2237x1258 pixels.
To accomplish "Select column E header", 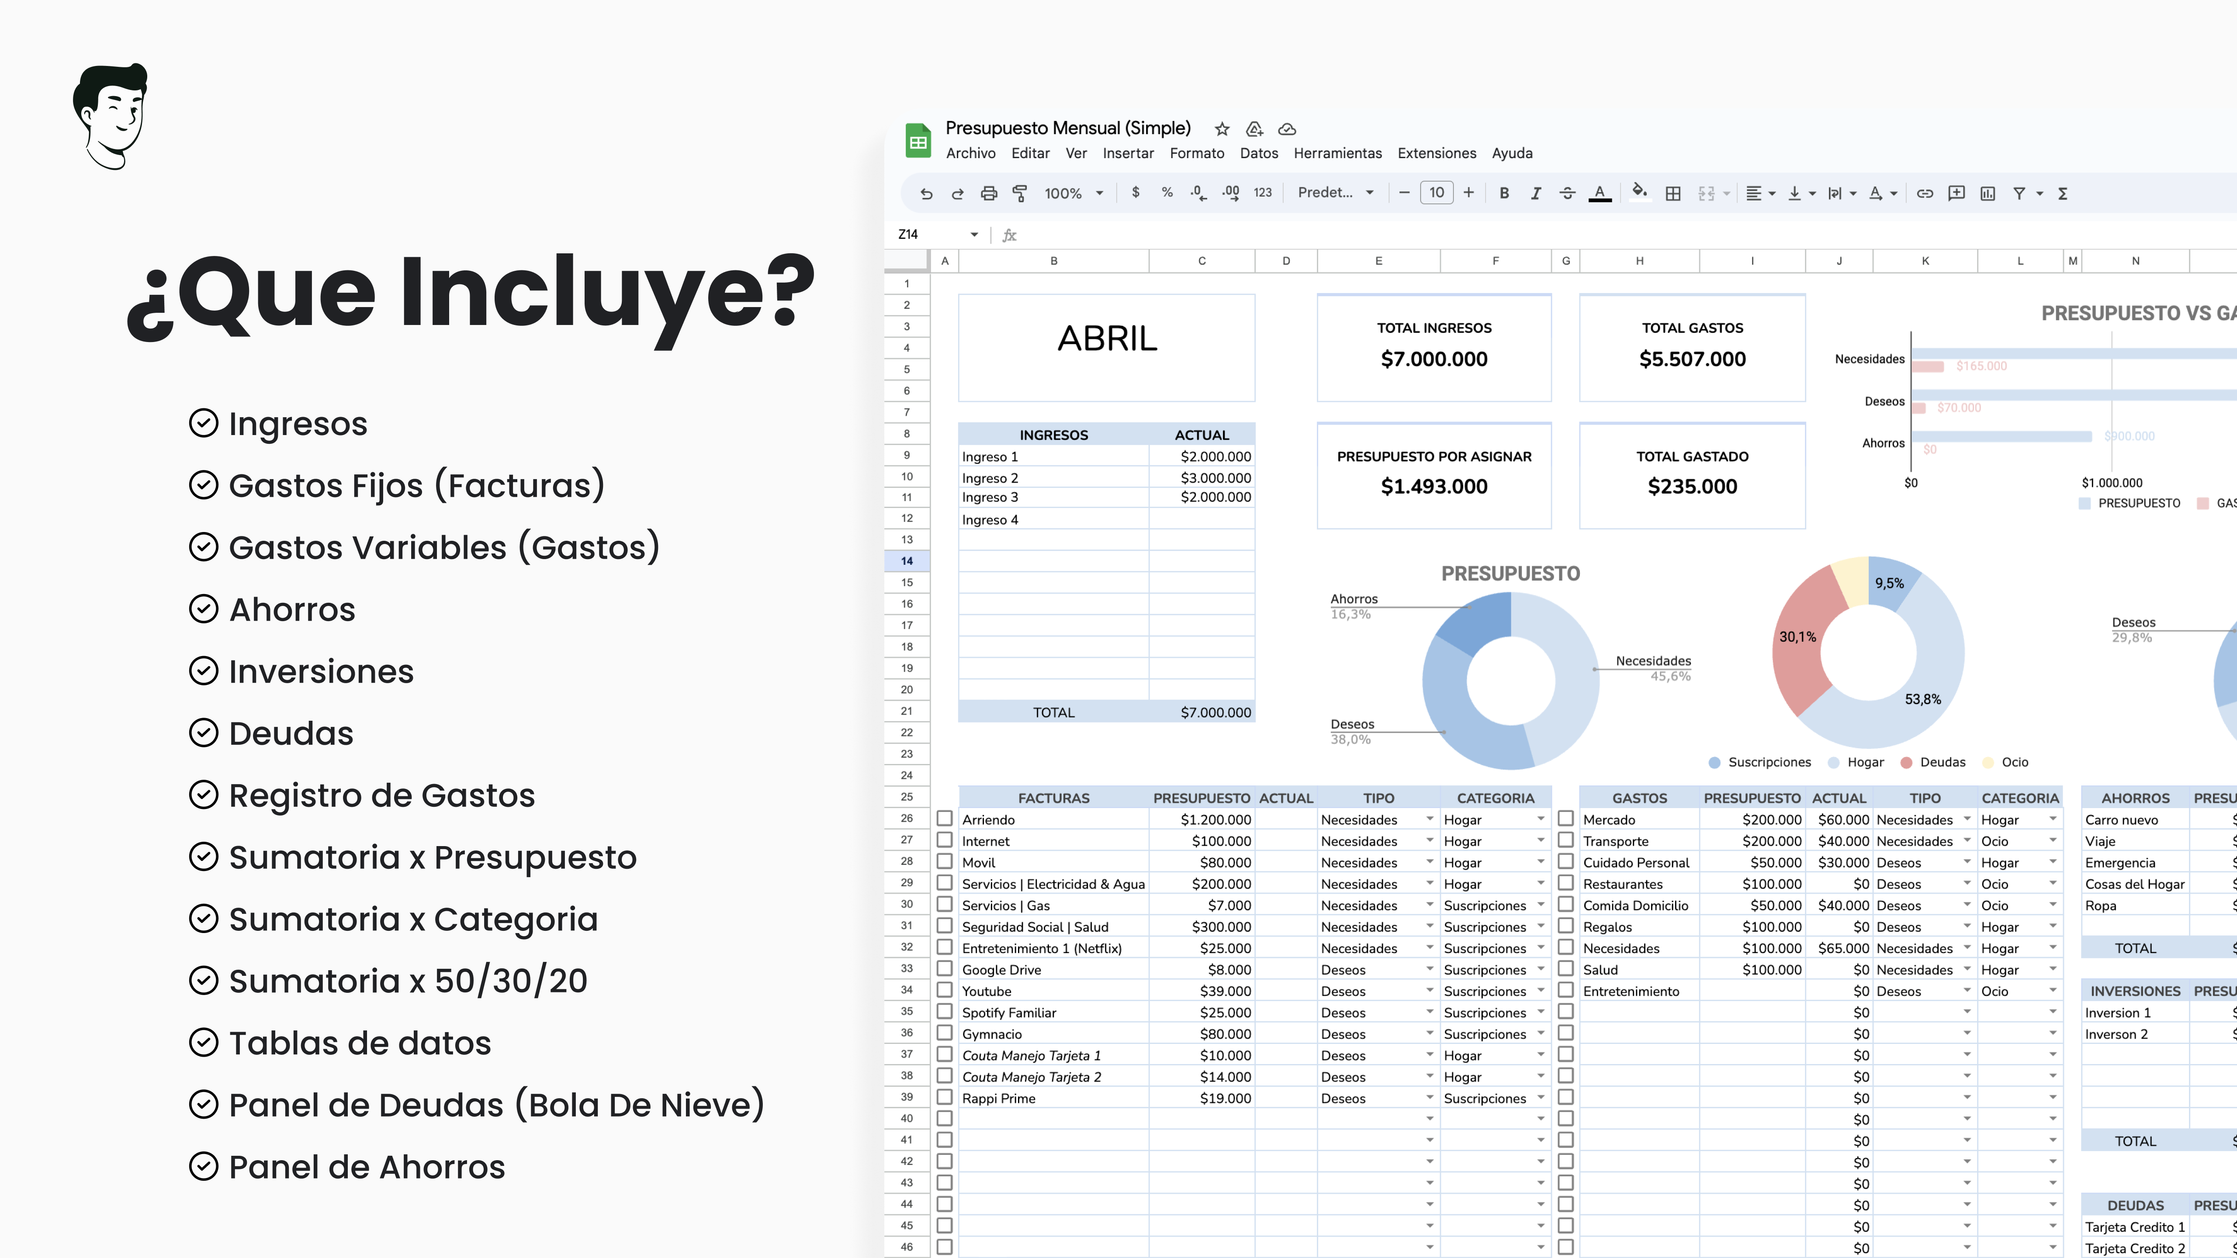I will pos(1378,260).
